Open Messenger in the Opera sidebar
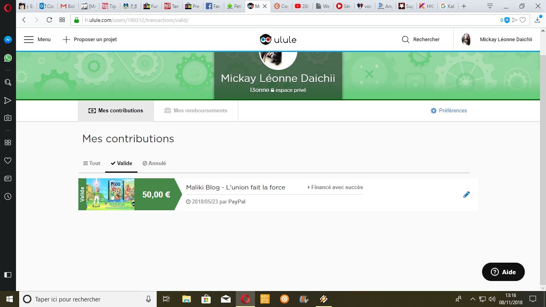The height and width of the screenshot is (307, 546). [8, 40]
